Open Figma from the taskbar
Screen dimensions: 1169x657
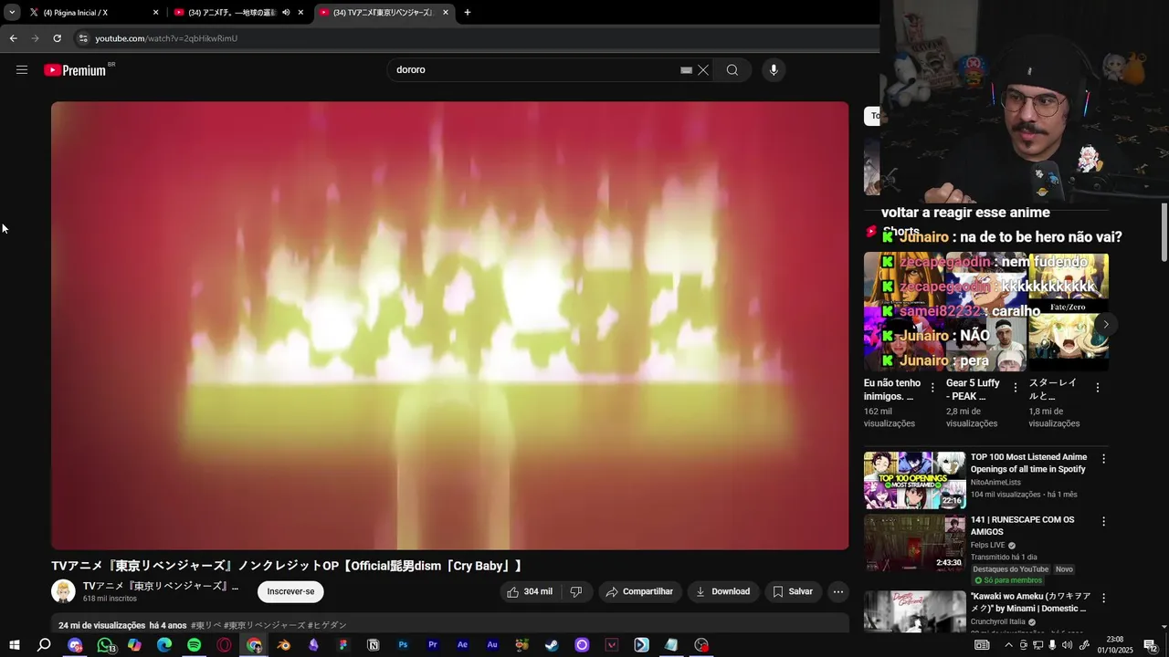[343, 645]
